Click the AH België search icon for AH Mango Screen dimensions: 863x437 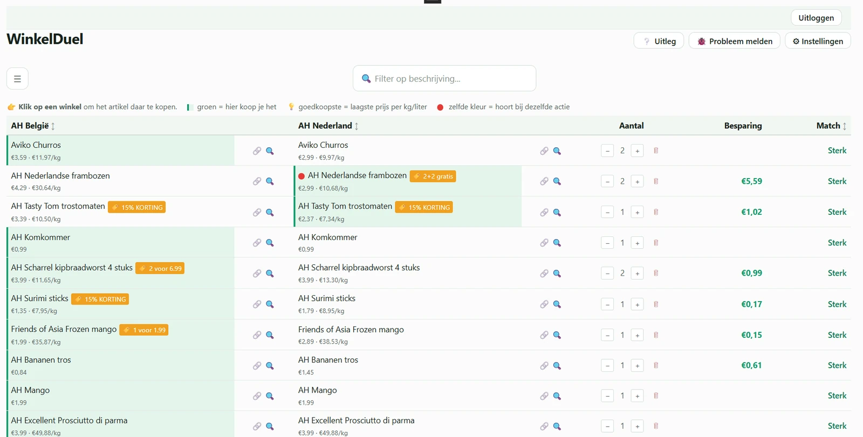click(270, 396)
